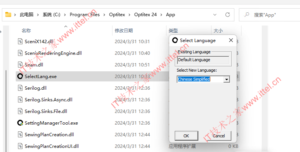
Task: Click the Default Language existing language field
Action: click(x=203, y=60)
